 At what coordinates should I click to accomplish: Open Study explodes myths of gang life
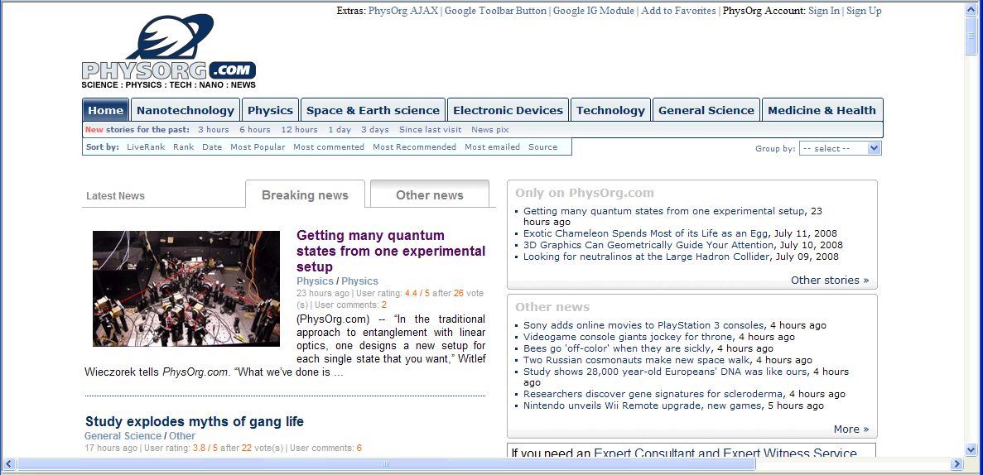pos(195,421)
